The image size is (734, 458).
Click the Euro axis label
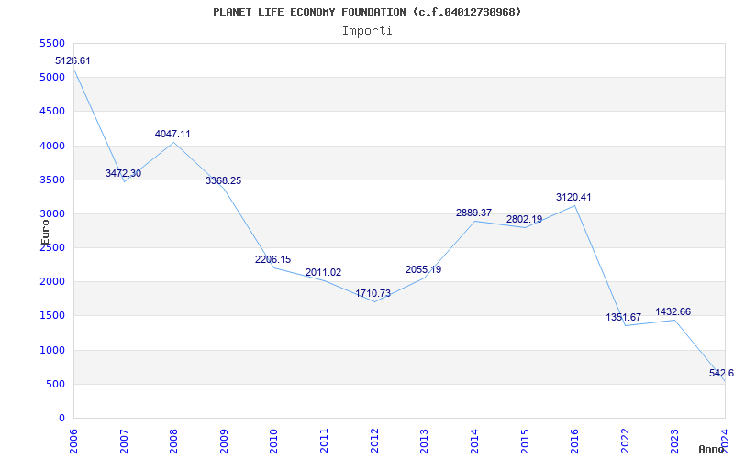[45, 232]
